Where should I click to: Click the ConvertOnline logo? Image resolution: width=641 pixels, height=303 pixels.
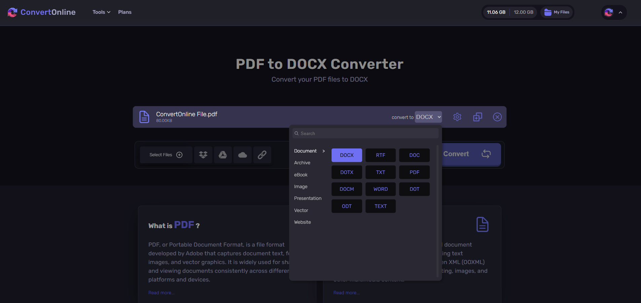pyautogui.click(x=41, y=12)
